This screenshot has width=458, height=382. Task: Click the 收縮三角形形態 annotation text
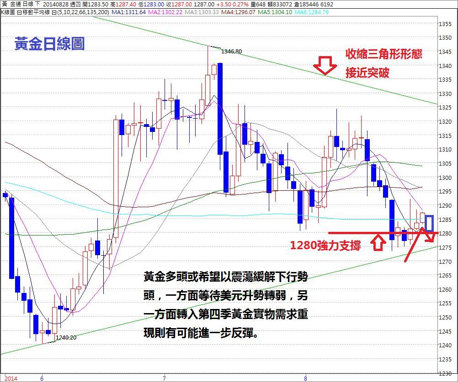click(383, 54)
